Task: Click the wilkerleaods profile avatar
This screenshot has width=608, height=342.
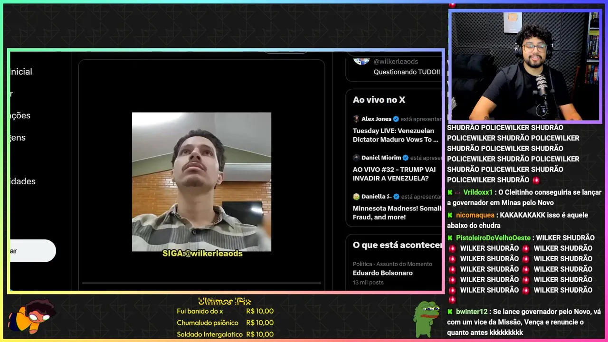Action: pyautogui.click(x=361, y=60)
